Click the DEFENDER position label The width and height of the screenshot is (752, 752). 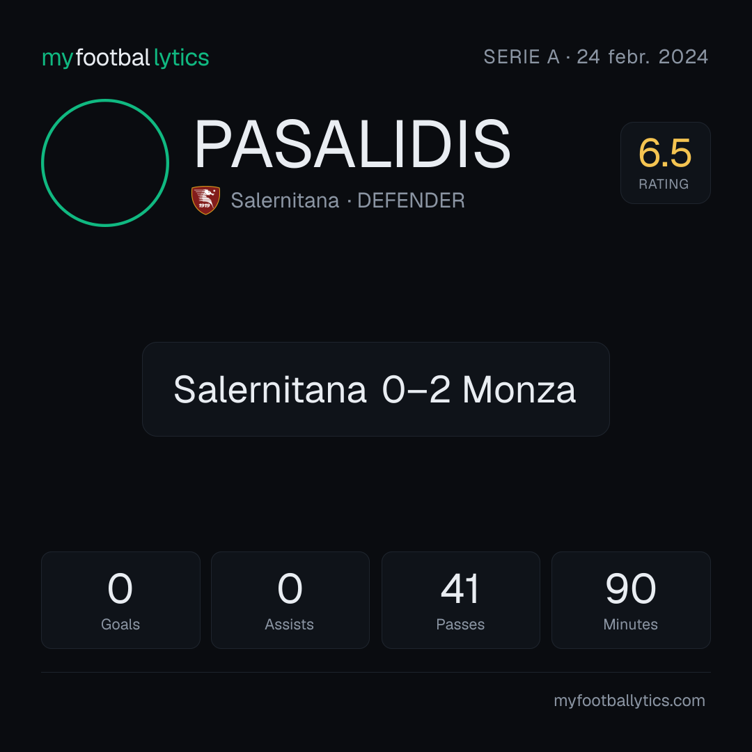point(411,201)
